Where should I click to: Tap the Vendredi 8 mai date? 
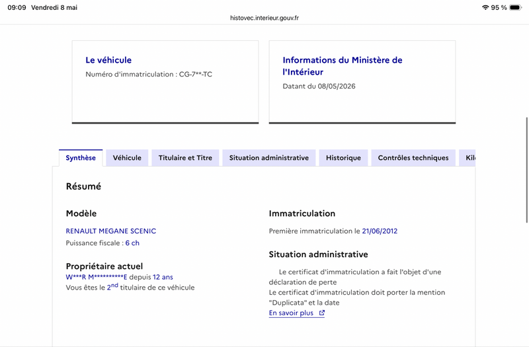[x=54, y=7]
